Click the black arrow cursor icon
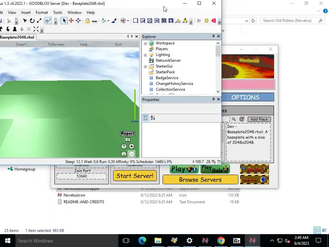329x247 pixels. pyautogui.click(x=25, y=21)
